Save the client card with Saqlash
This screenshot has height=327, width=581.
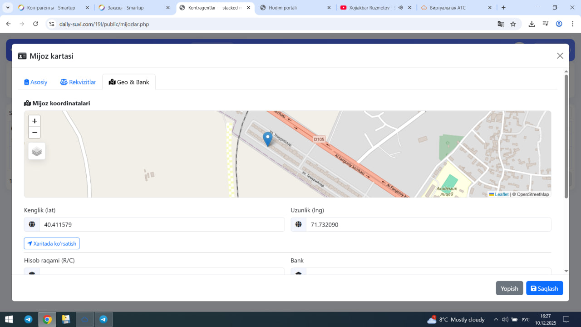[544, 288]
